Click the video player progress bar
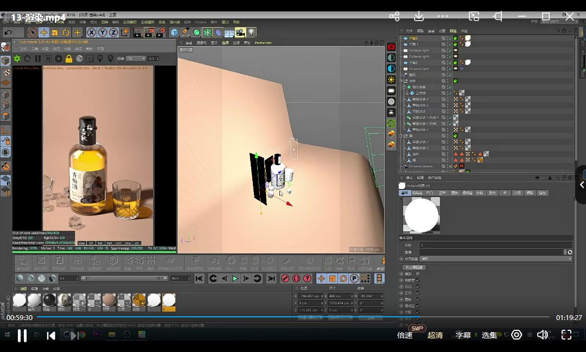Viewport: 586px width, 352px height. [x=292, y=317]
